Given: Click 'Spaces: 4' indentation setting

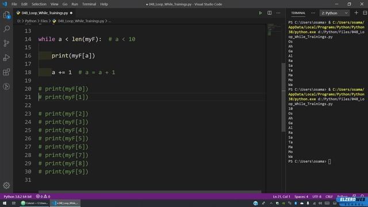Looking at the screenshot, I should point(301,197).
